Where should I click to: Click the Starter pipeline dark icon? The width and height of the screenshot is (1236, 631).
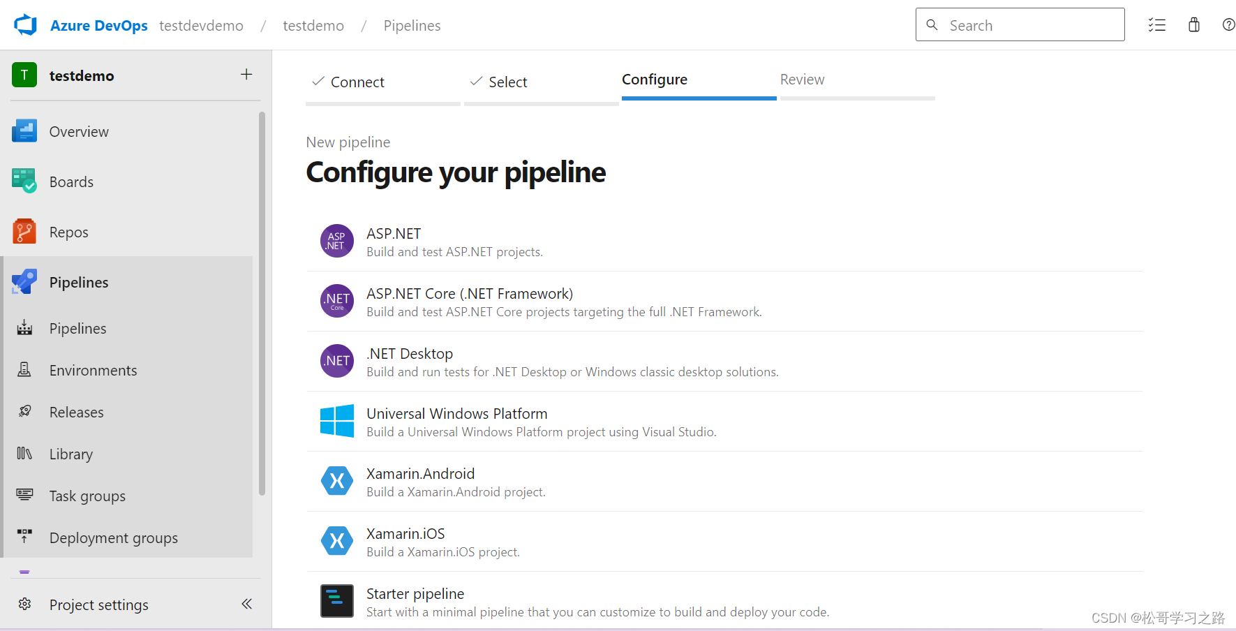[337, 601]
